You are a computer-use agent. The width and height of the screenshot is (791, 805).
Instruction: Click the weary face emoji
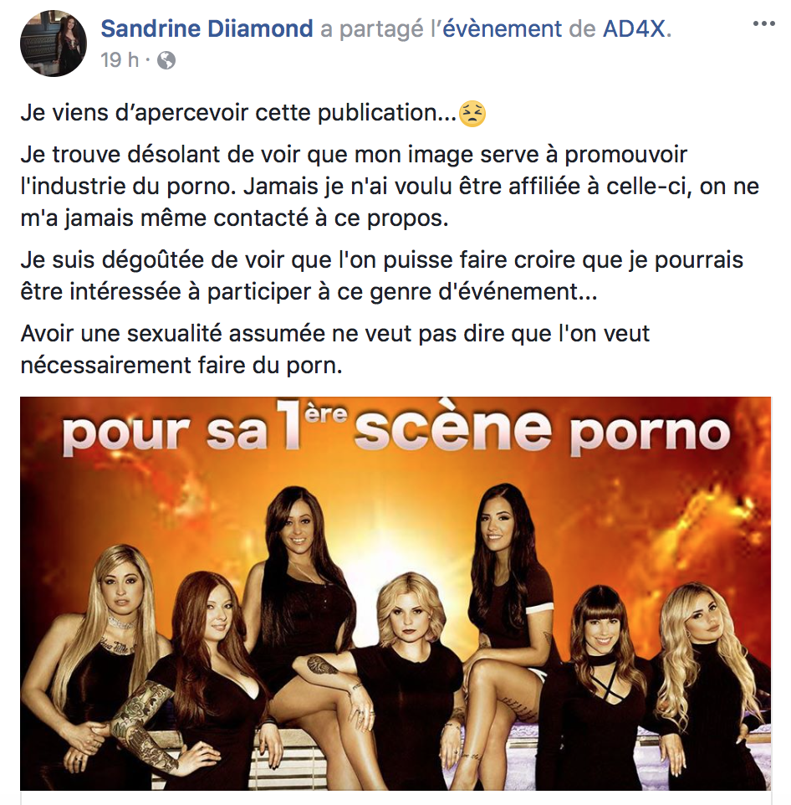pos(472,114)
